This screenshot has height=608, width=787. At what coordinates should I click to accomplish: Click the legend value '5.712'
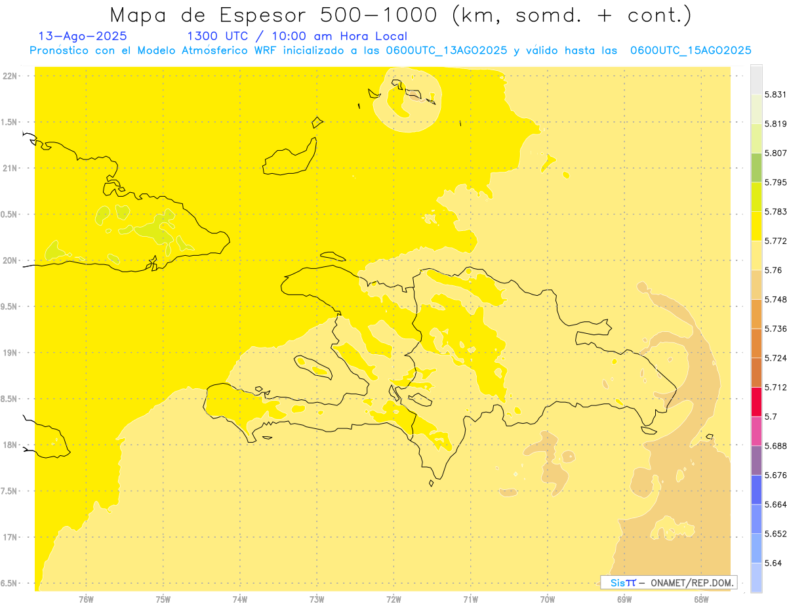tap(775, 388)
